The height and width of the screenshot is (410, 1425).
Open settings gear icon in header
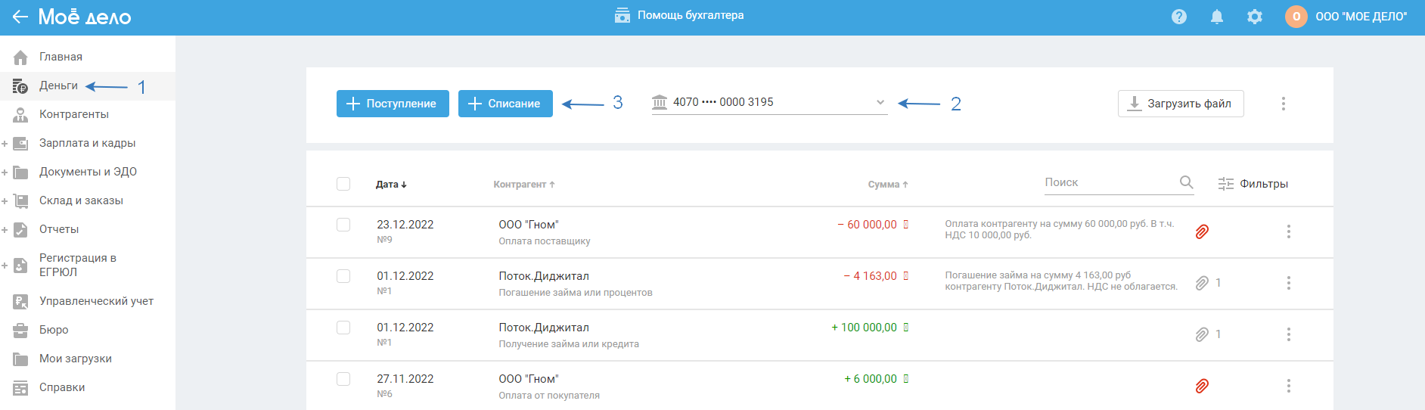tap(1254, 17)
